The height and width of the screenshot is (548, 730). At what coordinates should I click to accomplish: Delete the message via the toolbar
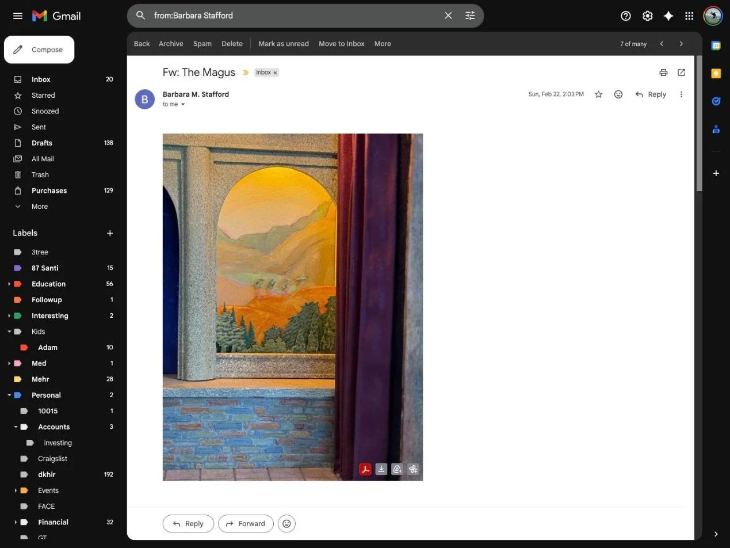tap(232, 44)
